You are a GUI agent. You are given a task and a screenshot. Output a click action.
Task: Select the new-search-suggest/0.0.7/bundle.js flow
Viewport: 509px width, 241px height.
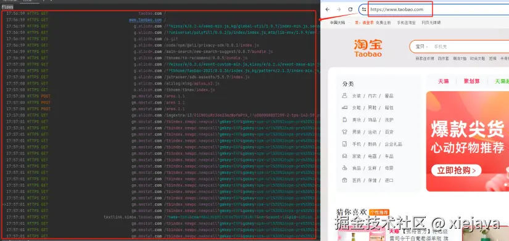point(159,52)
